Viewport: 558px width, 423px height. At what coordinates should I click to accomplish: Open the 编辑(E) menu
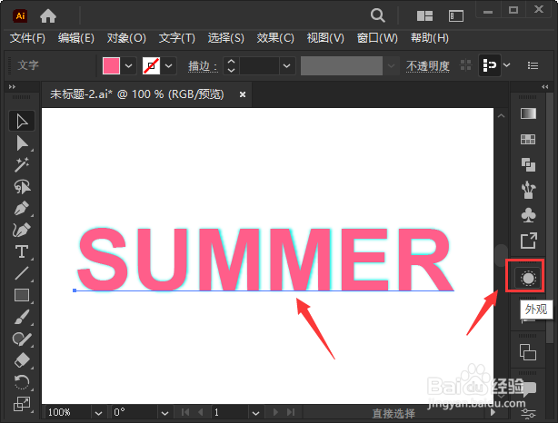click(x=76, y=38)
